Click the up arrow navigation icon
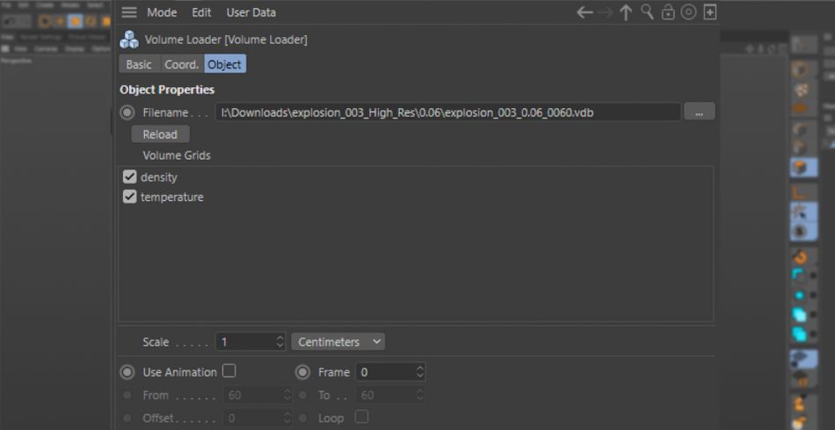 coord(626,12)
